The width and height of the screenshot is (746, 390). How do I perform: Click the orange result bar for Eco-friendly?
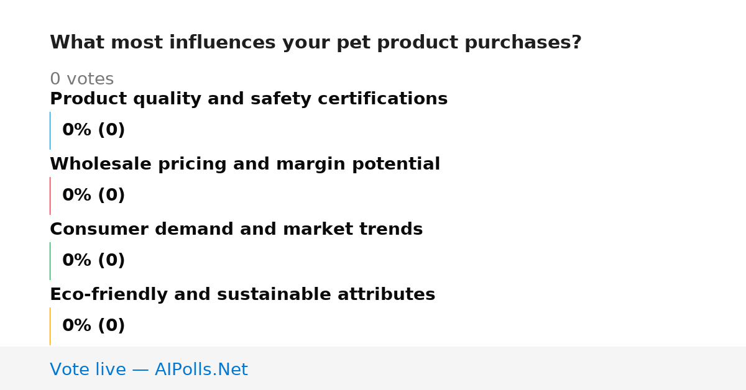pyautogui.click(x=50, y=326)
